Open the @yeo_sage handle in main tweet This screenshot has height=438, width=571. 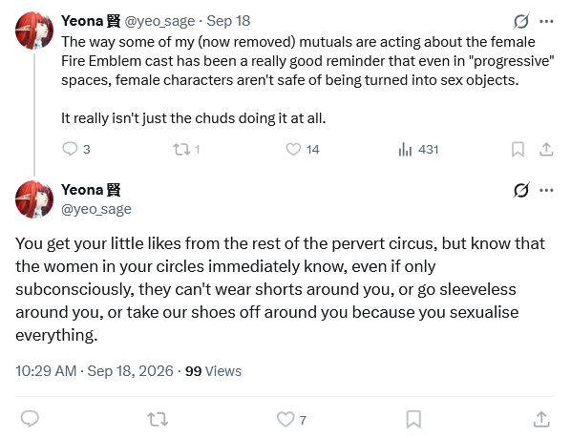tap(96, 210)
